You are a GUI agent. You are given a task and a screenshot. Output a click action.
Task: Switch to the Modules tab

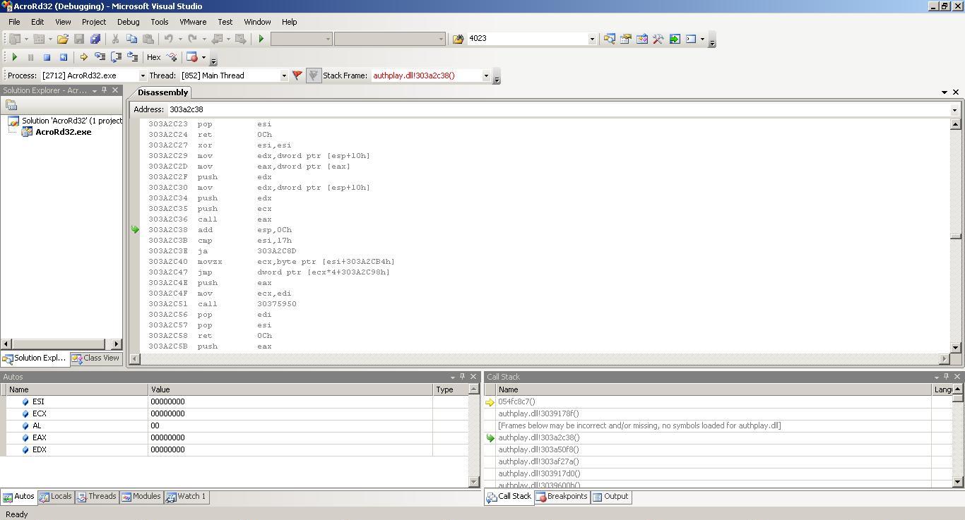141,497
